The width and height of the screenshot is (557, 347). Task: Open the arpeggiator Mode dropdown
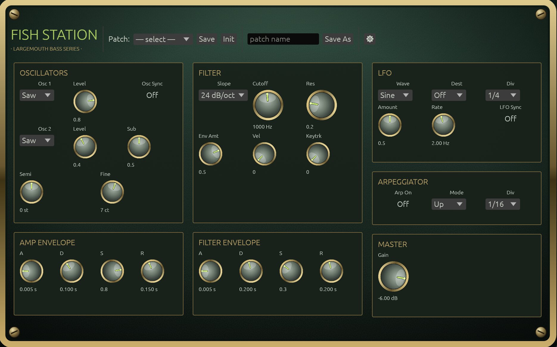pyautogui.click(x=449, y=204)
